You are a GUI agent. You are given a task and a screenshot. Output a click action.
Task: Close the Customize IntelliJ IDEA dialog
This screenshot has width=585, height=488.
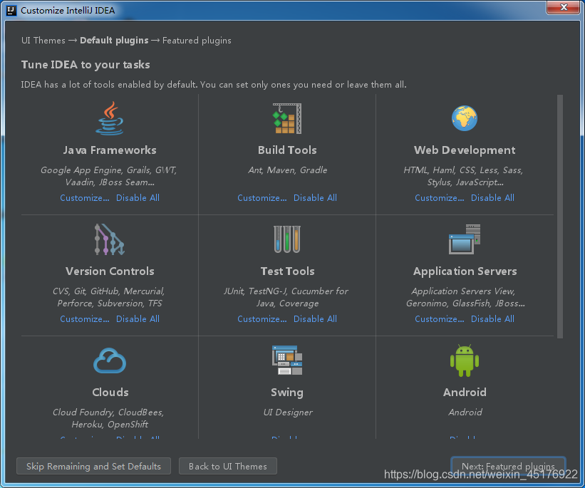click(564, 7)
